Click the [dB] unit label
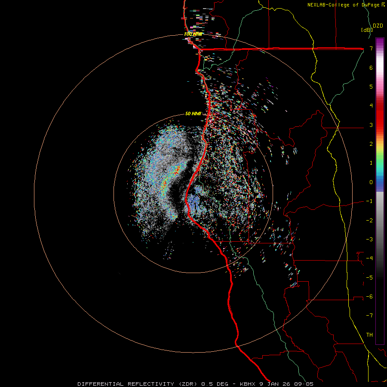 point(367,30)
